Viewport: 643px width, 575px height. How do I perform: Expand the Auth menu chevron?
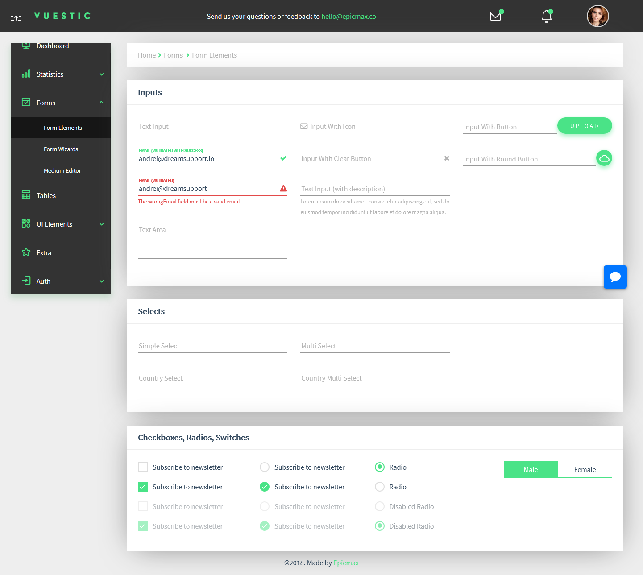(102, 281)
